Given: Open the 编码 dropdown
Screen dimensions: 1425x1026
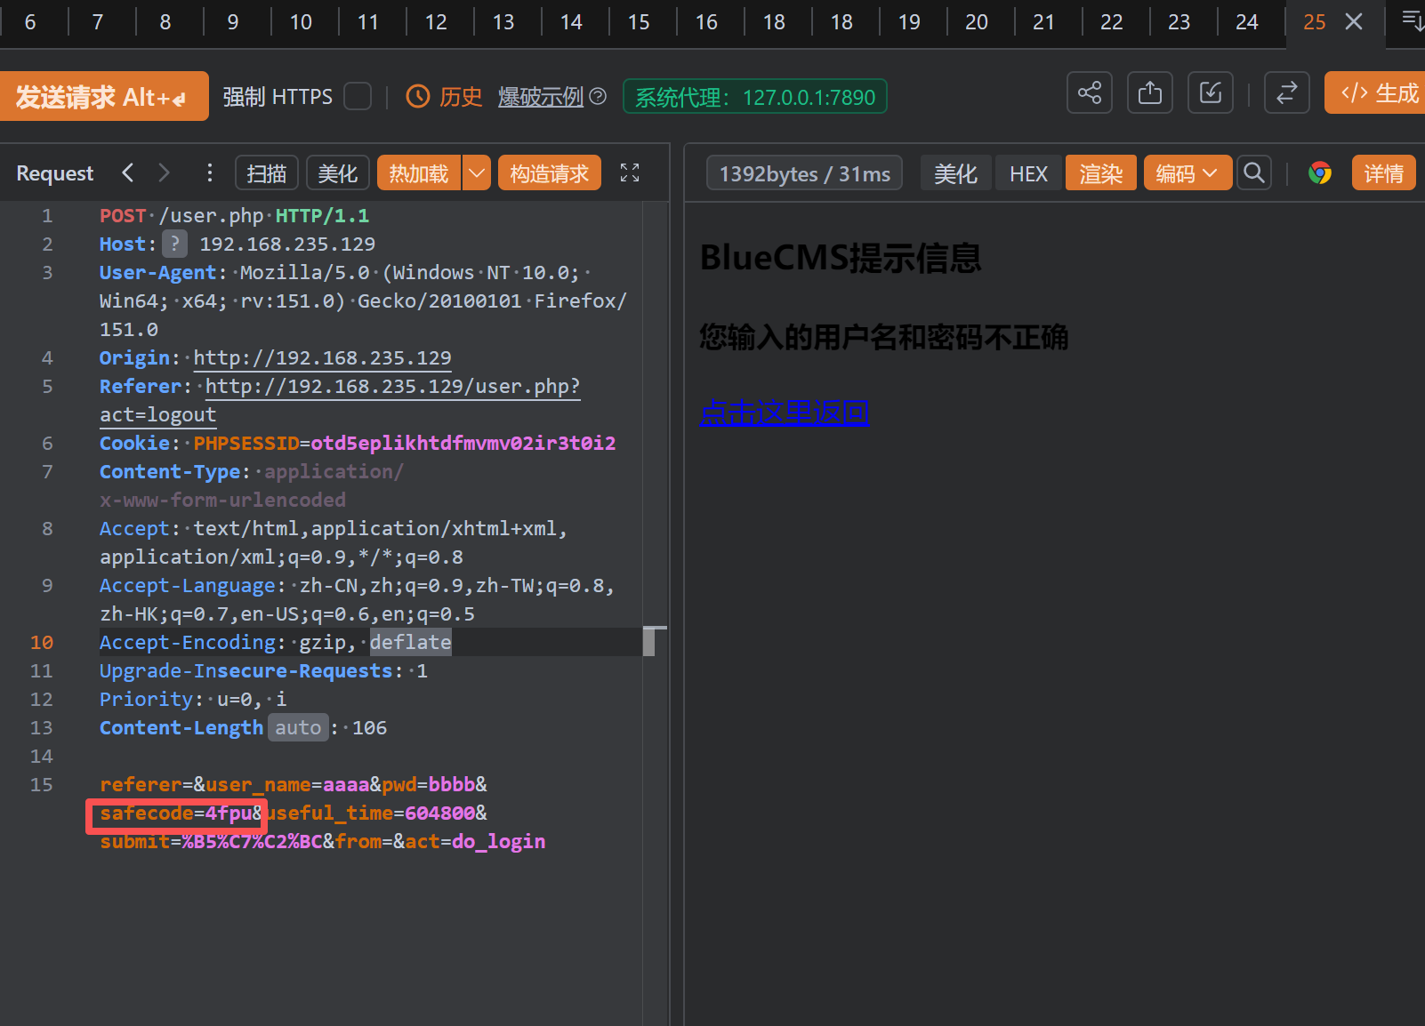Looking at the screenshot, I should click(x=1187, y=172).
